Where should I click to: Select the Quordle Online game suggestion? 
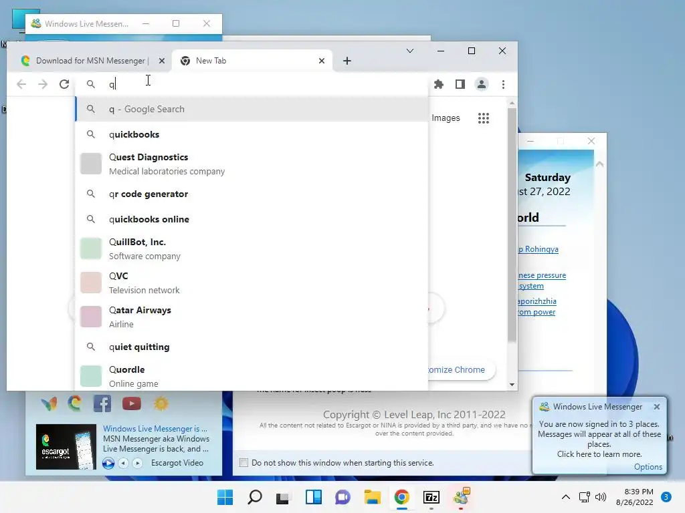click(252, 376)
